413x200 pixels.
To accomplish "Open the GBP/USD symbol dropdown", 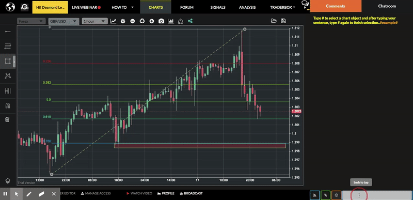I will pyautogui.click(x=63, y=21).
